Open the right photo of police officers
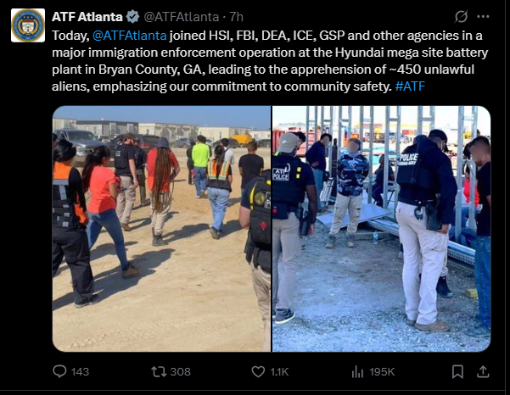 point(382,229)
